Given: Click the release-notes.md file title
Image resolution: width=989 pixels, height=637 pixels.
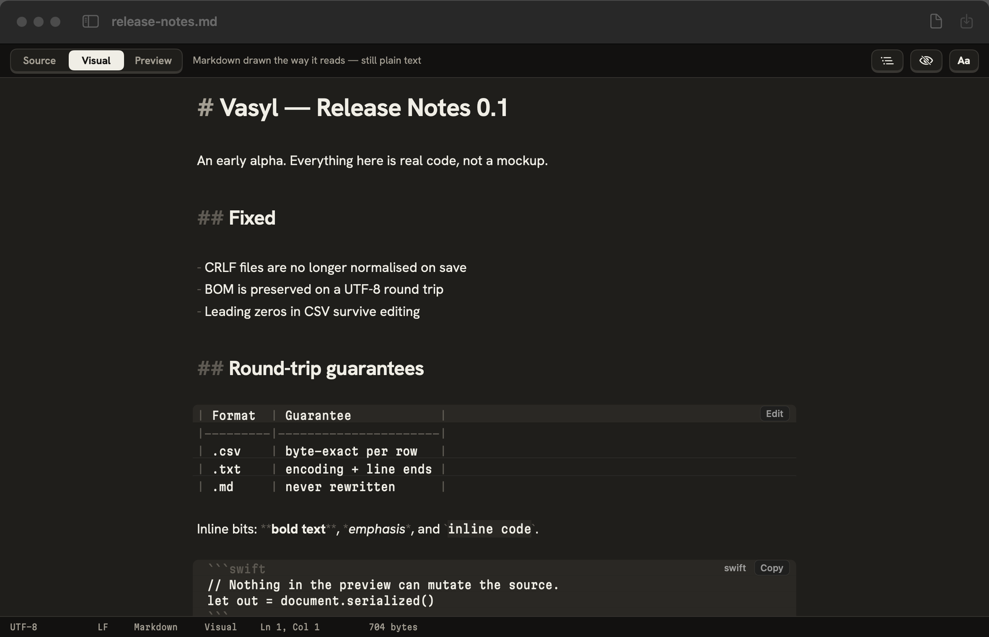Looking at the screenshot, I should coord(164,22).
